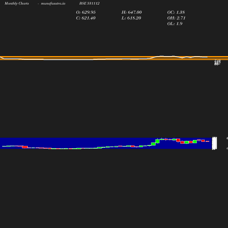Click the 'OC: 1.38' value
The width and height of the screenshot is (228, 228).
tap(176, 12)
